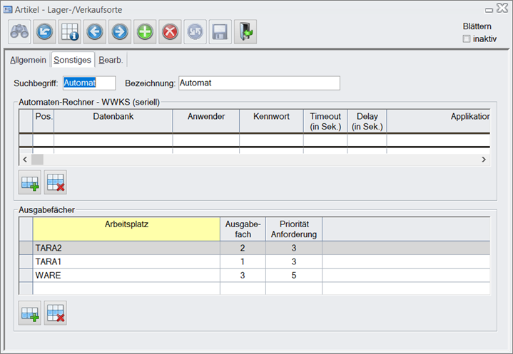Open the Bearb. tab
Image resolution: width=513 pixels, height=354 pixels.
tap(111, 60)
